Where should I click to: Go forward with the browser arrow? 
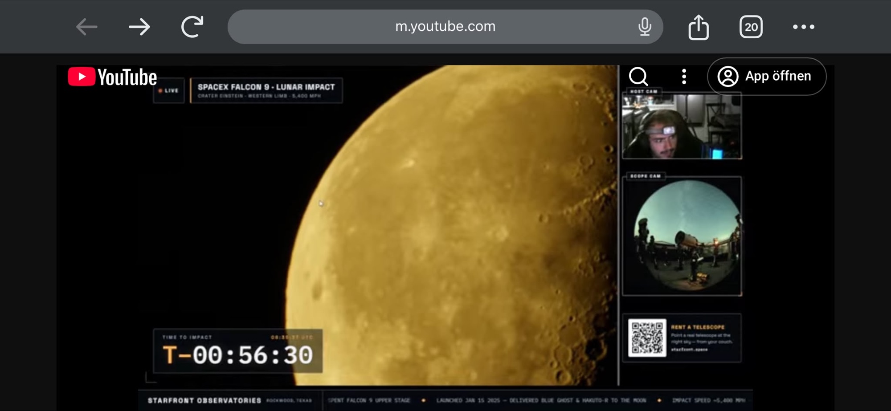click(x=139, y=27)
